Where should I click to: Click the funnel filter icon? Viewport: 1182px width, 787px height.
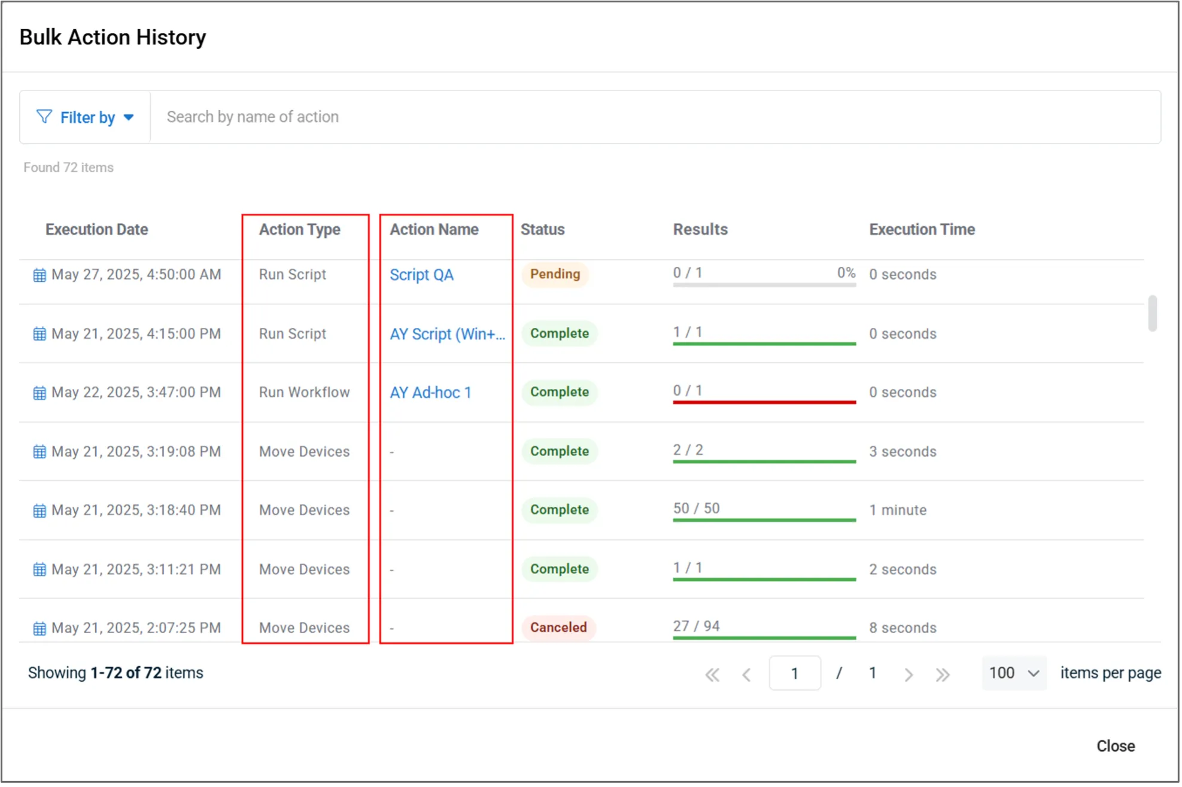tap(44, 117)
